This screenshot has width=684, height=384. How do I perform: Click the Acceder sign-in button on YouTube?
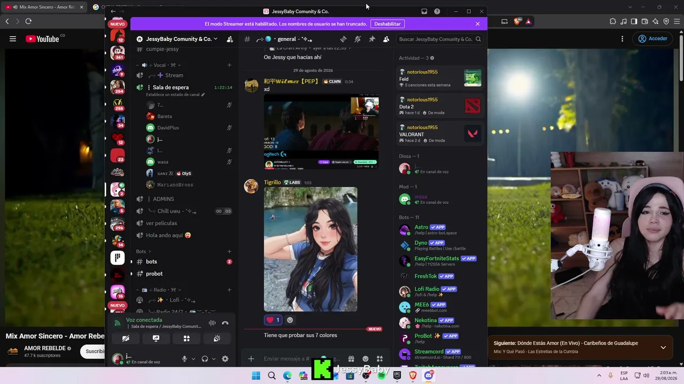coord(653,39)
